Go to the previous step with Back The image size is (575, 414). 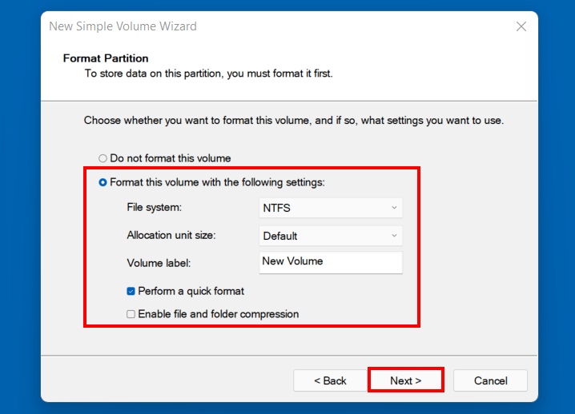tap(330, 380)
